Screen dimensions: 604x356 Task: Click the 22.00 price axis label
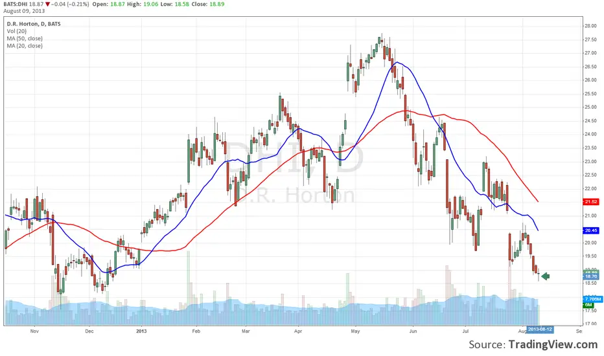[591, 188]
